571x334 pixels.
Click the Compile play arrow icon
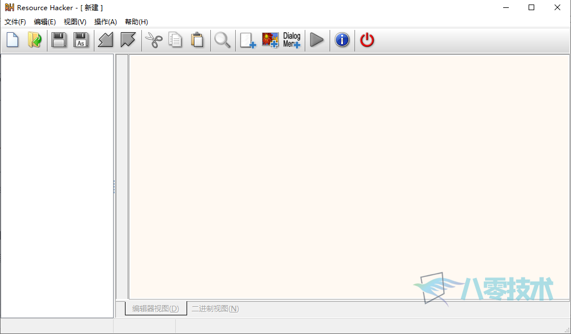point(317,40)
